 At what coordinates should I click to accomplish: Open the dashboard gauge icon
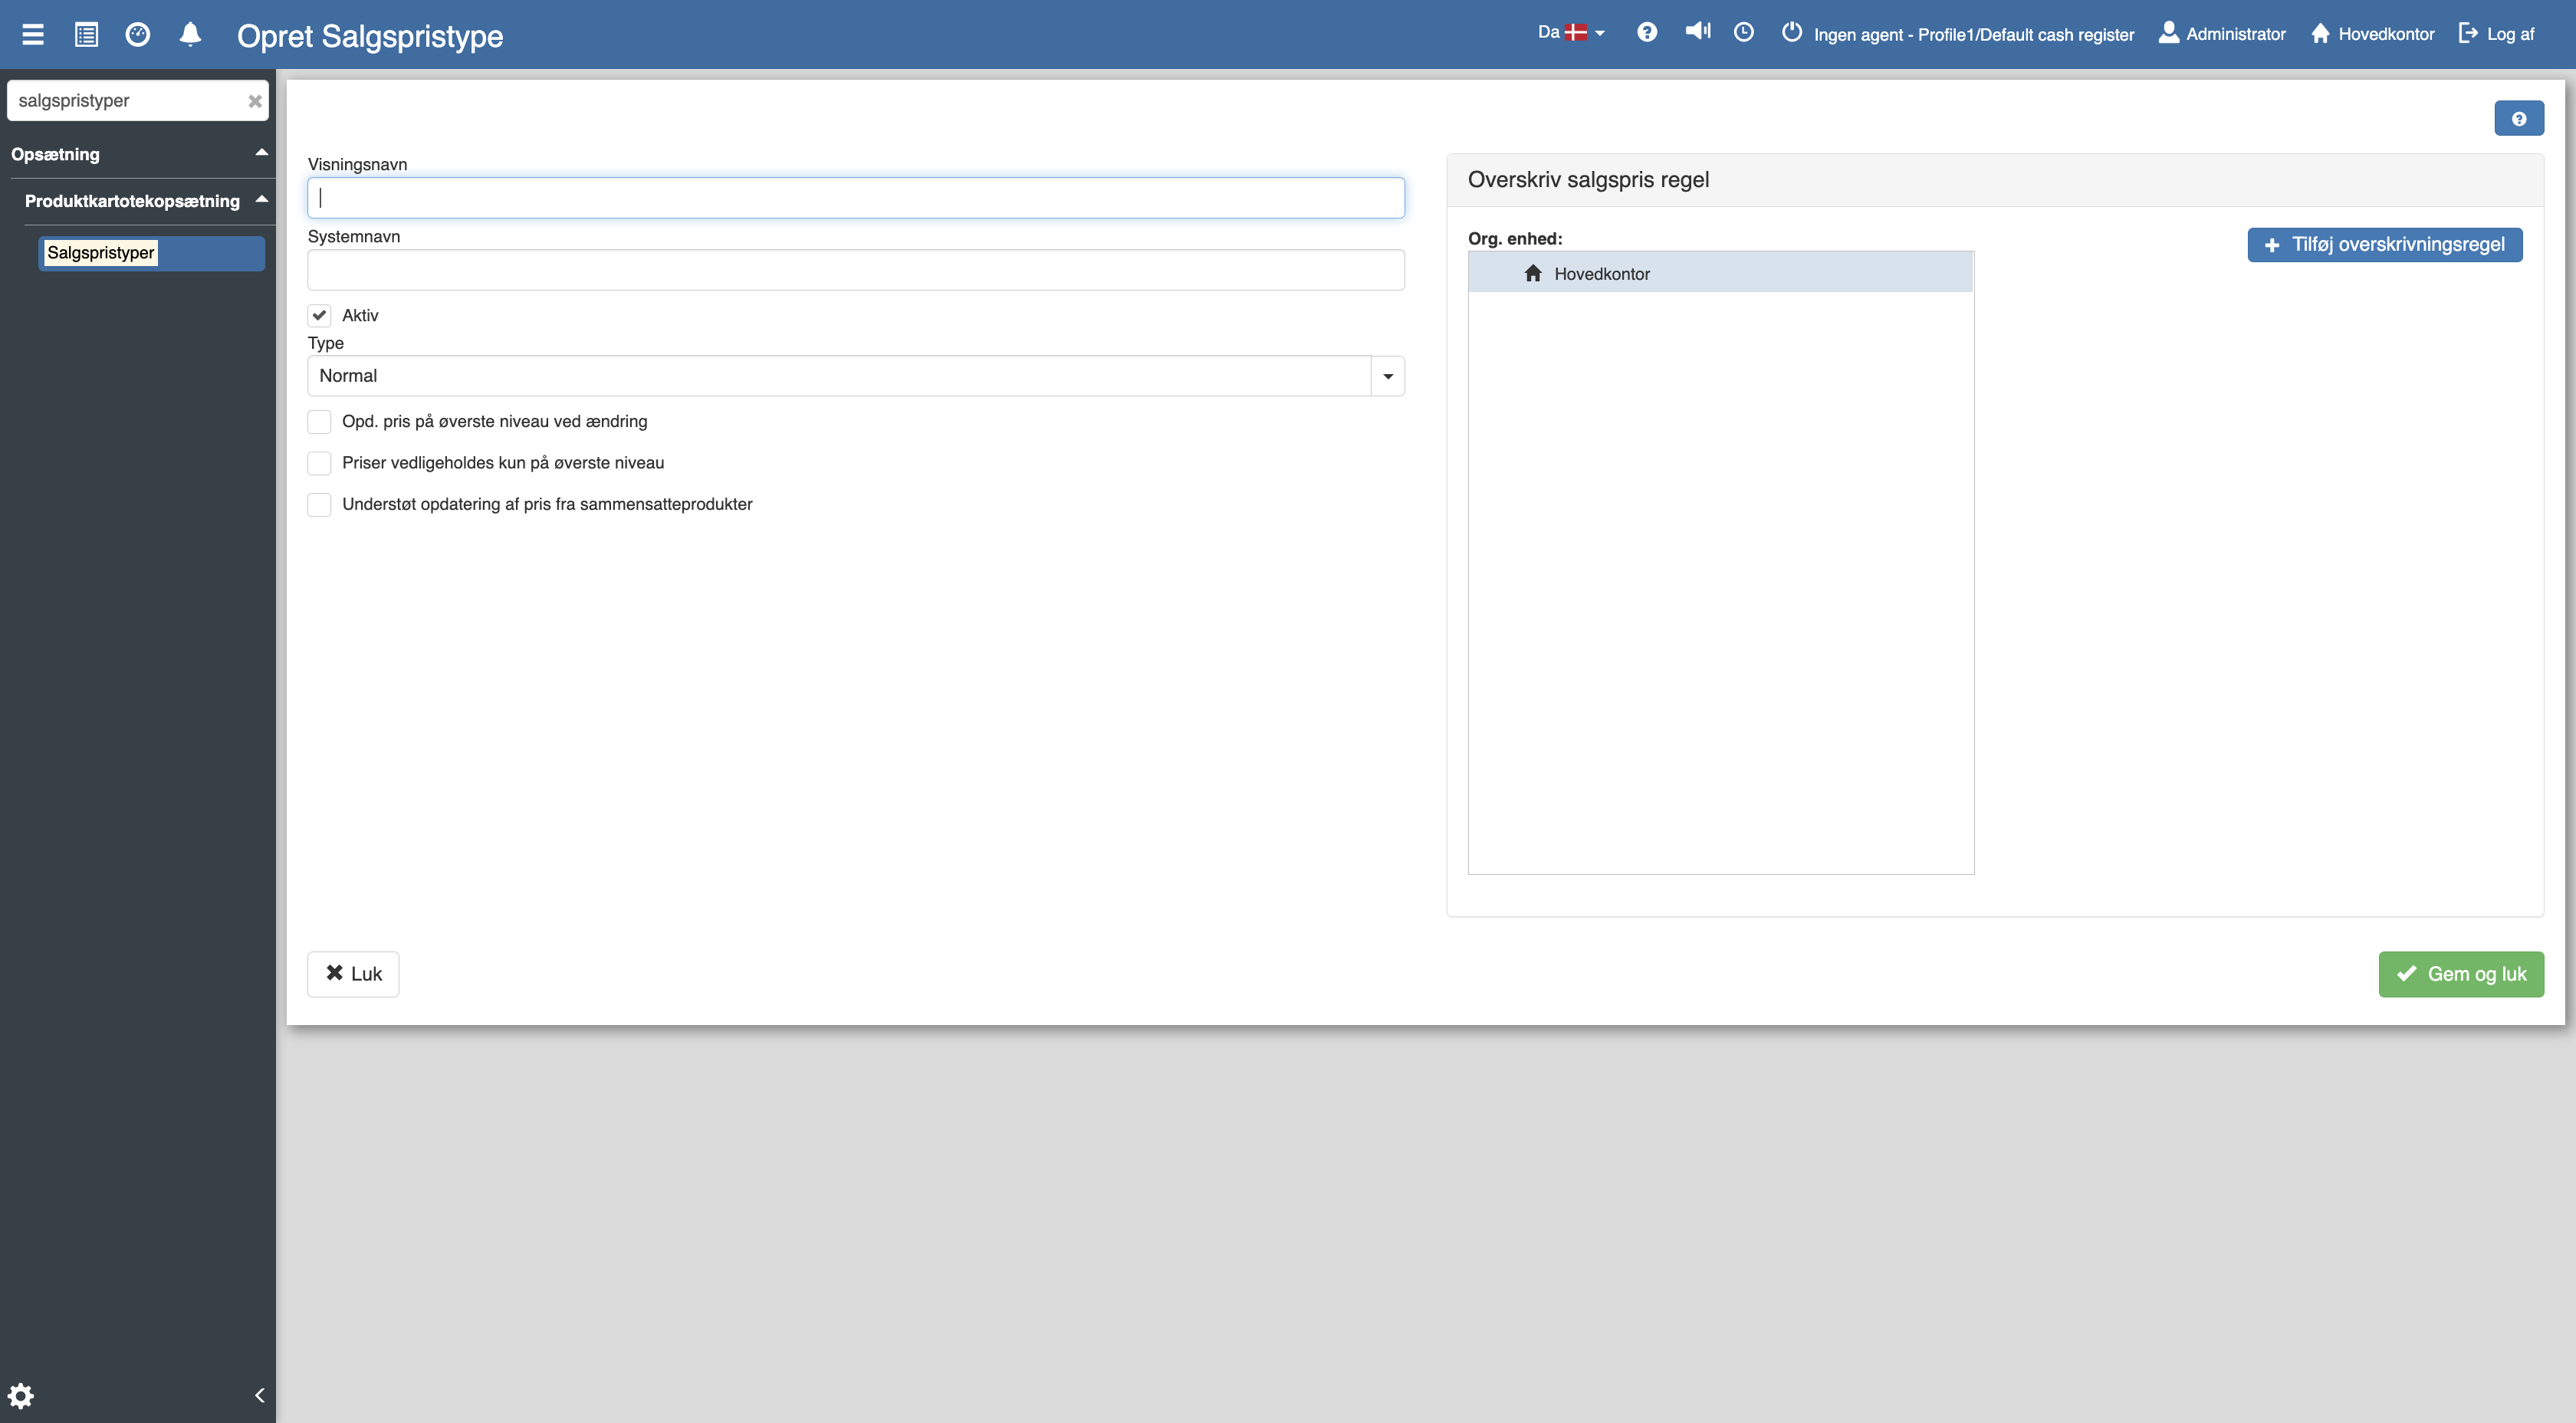pyautogui.click(x=138, y=35)
